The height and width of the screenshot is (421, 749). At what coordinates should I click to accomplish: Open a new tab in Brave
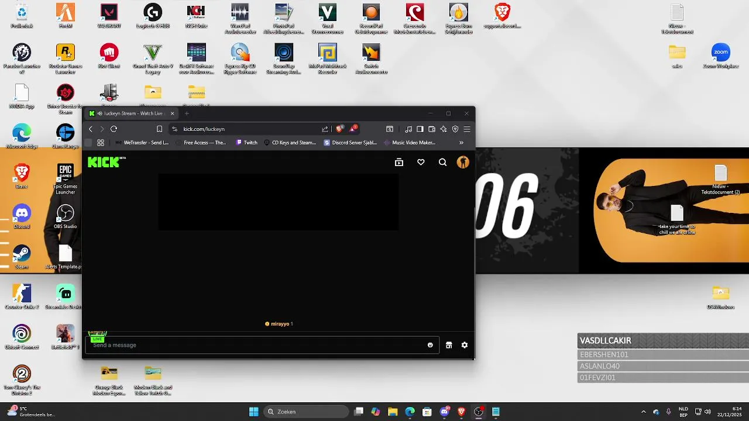tap(187, 113)
